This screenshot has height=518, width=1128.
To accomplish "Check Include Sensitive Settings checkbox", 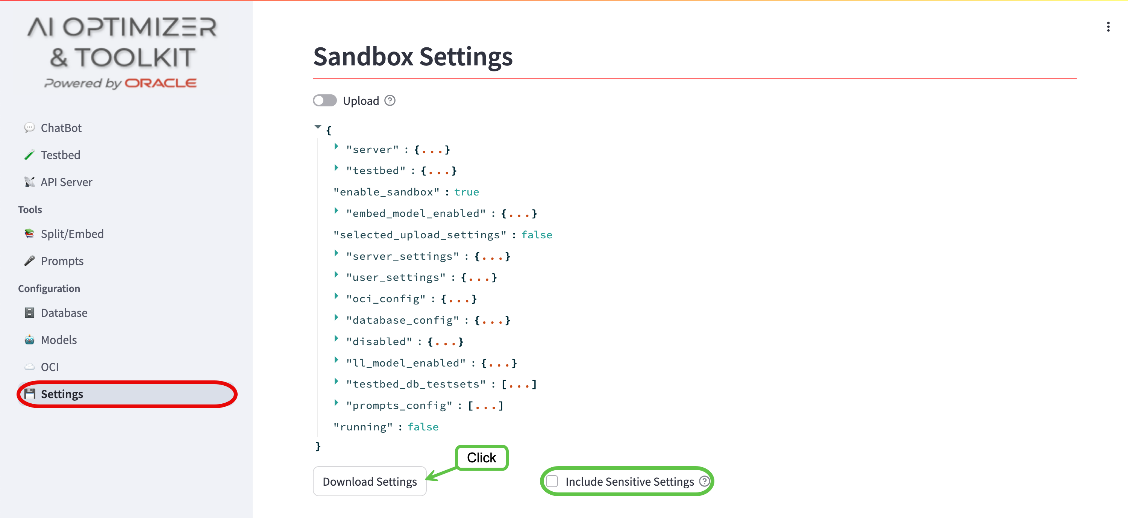I will (552, 481).
